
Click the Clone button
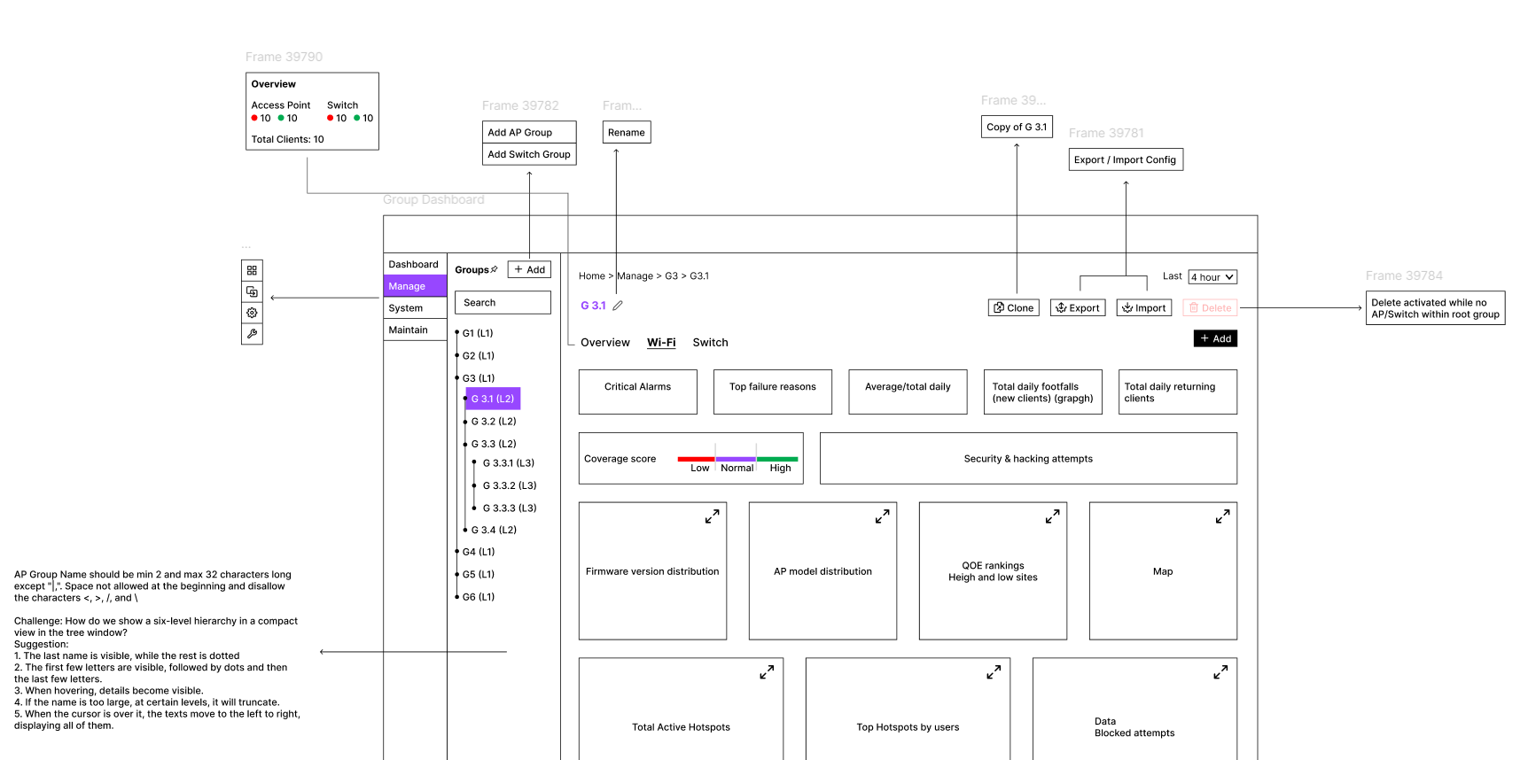coord(1013,308)
